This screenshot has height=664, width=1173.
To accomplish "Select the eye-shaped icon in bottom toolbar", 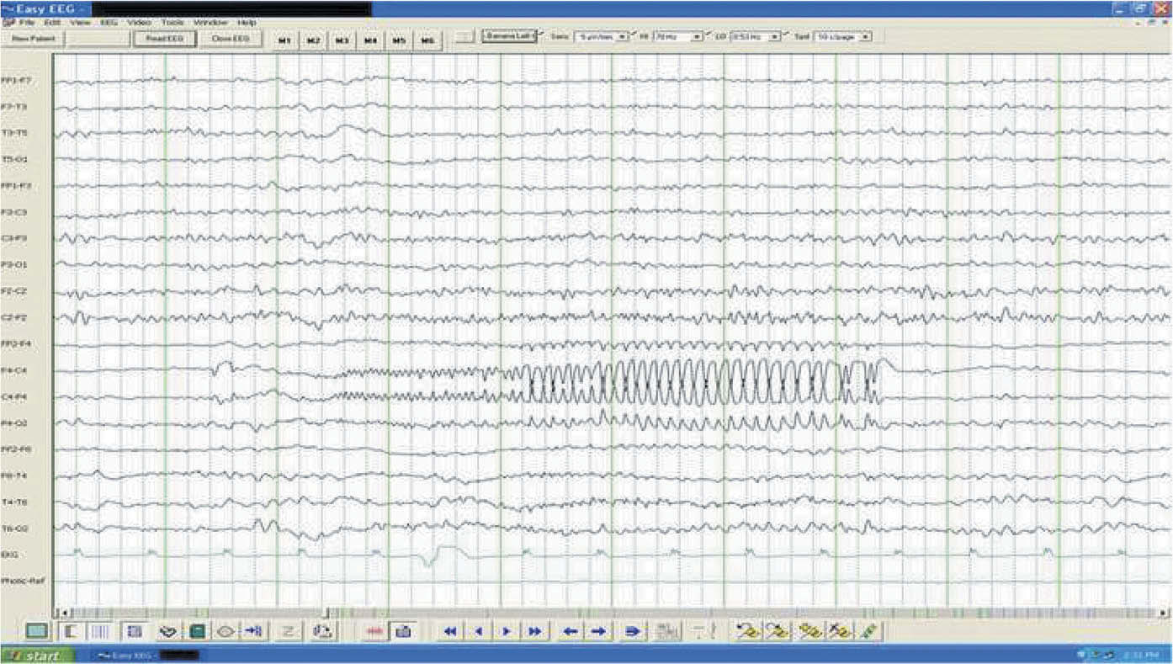I will click(x=226, y=631).
